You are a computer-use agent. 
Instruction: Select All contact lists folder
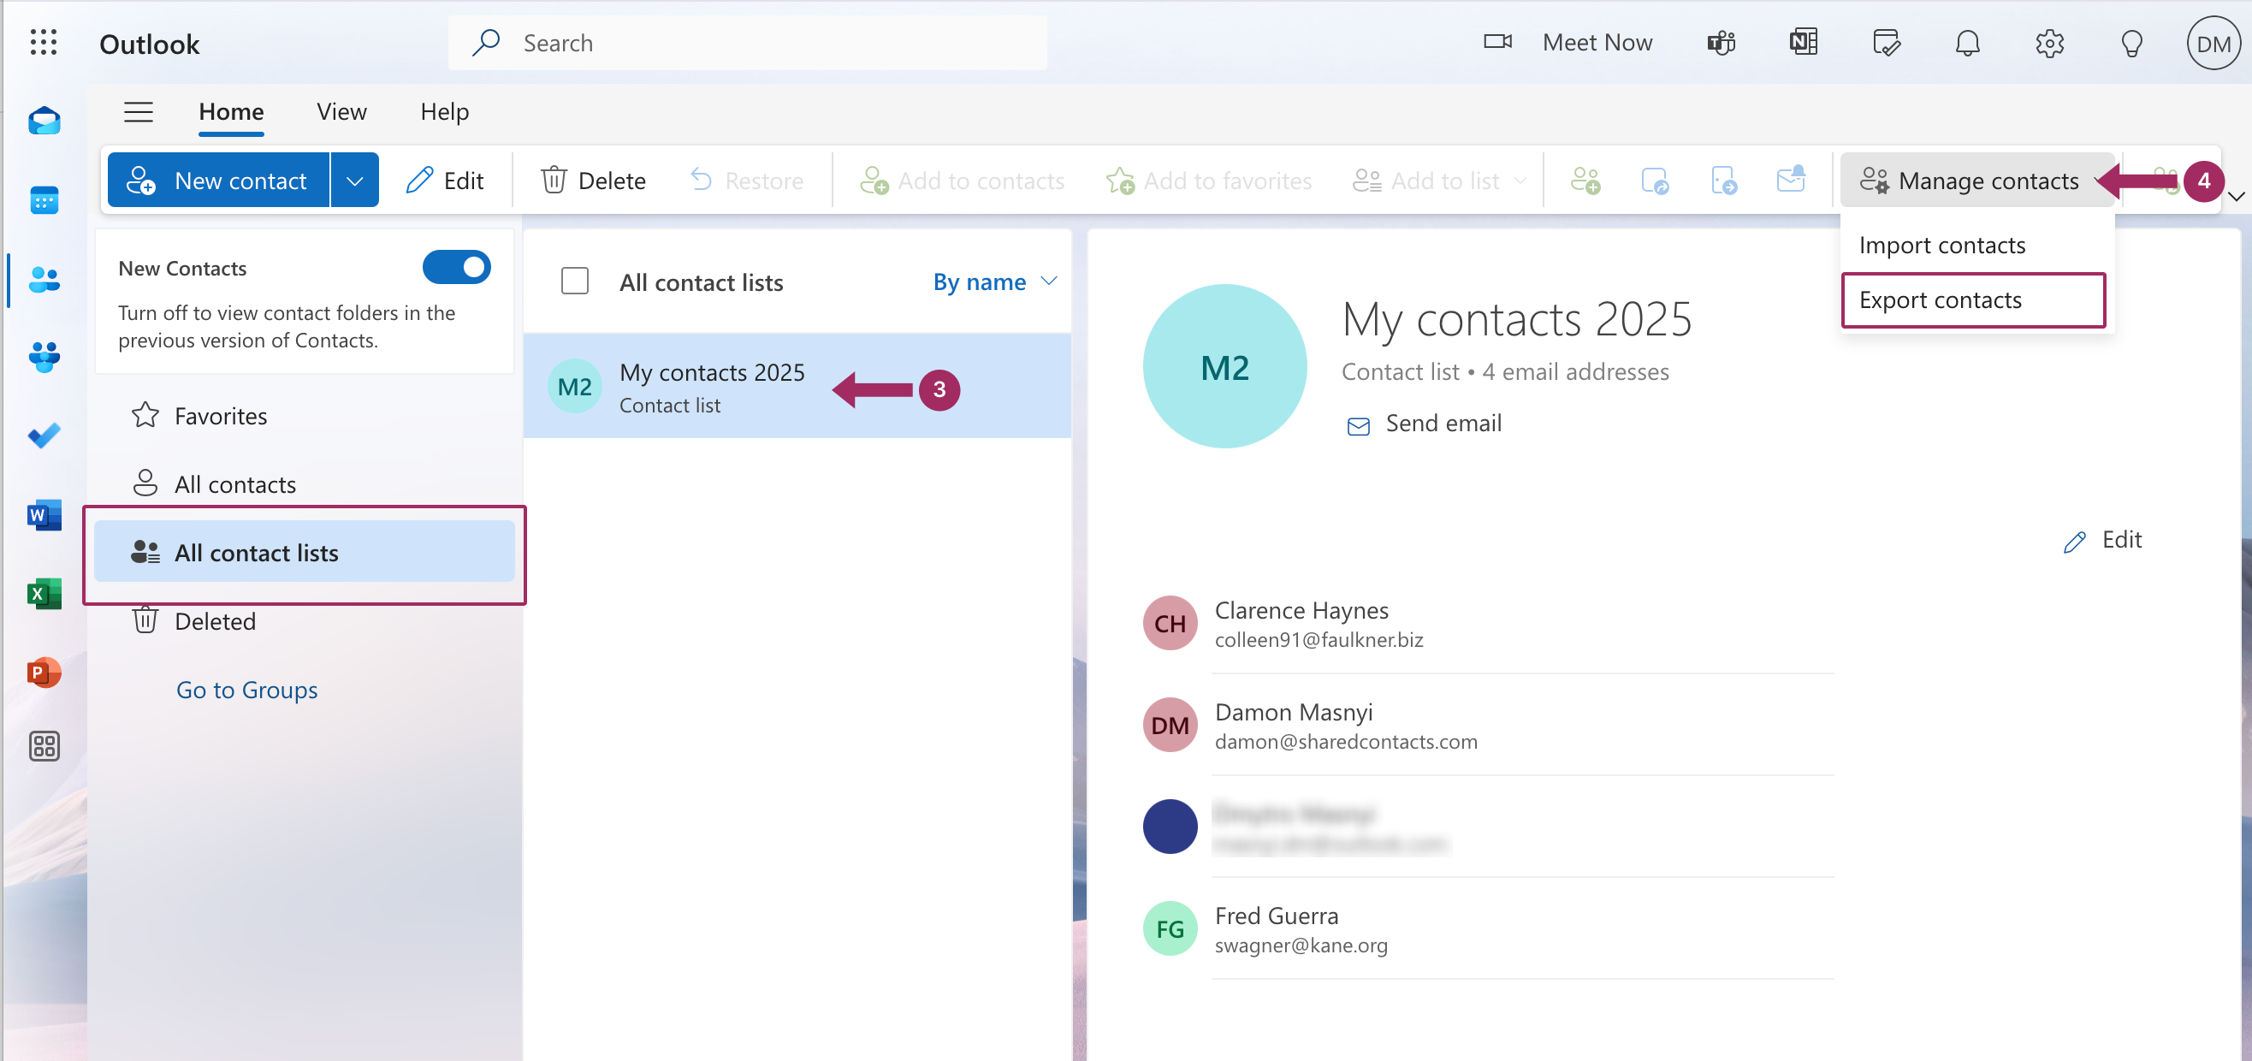[x=305, y=552]
